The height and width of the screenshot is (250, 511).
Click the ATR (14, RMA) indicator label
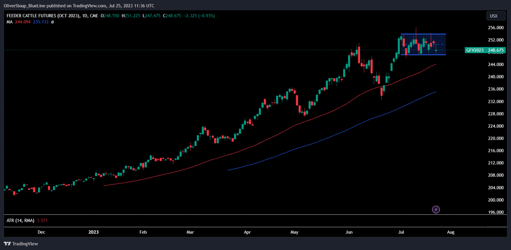[20, 220]
